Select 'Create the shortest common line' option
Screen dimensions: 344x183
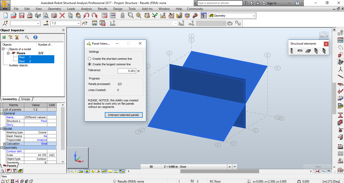[89, 58]
